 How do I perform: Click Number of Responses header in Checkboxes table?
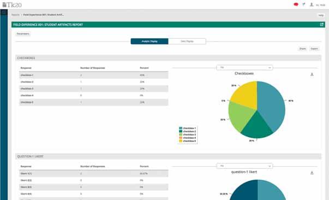(93, 68)
